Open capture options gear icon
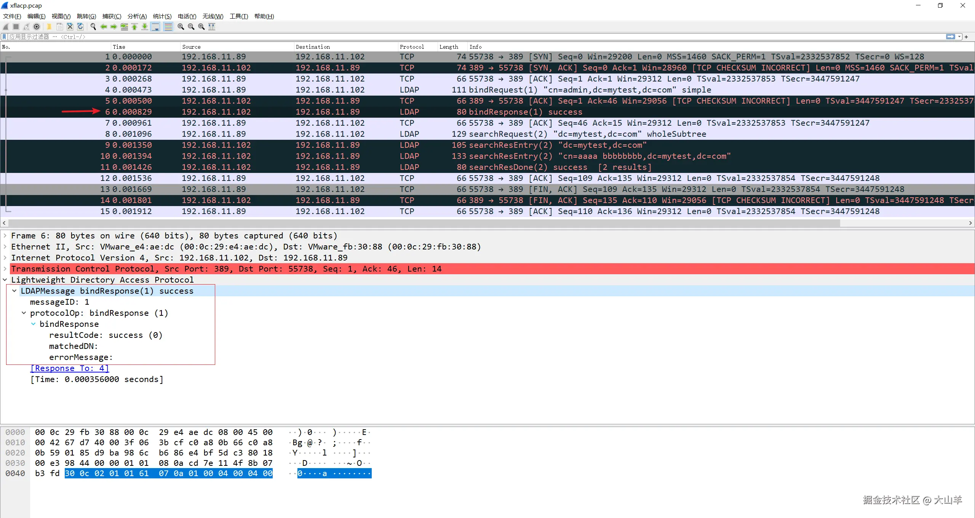Viewport: 975px width, 518px height. point(37,27)
